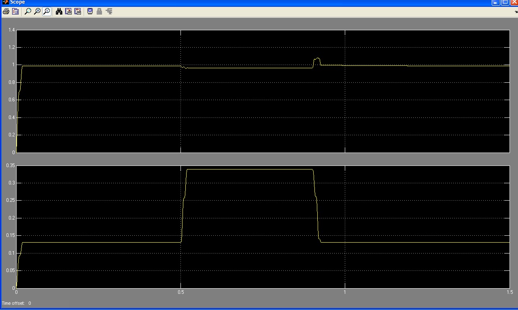518x310 pixels.
Task: Save current axes settings
Action: (68, 12)
